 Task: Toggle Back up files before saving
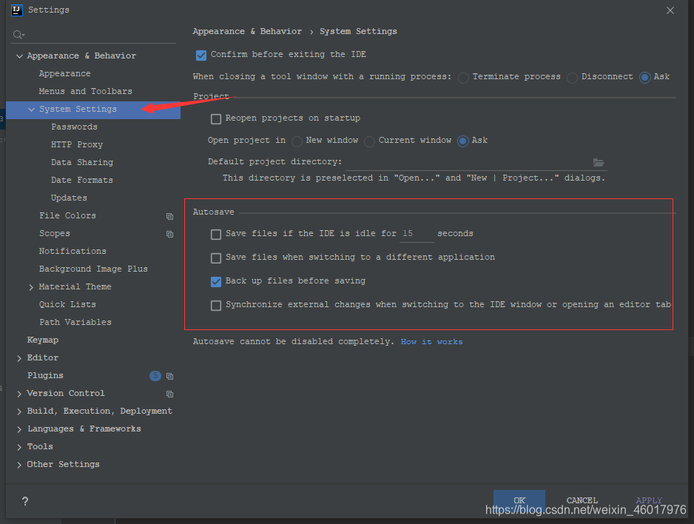pos(216,282)
